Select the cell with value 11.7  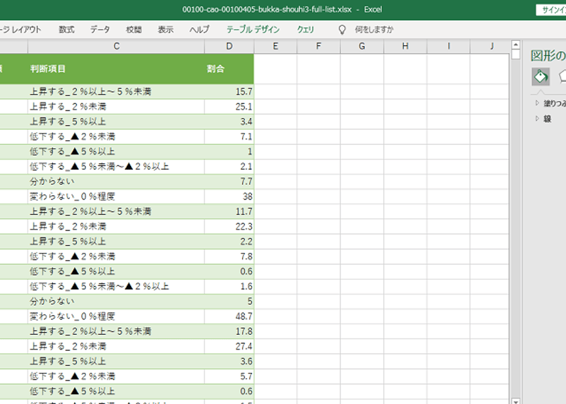coord(229,211)
